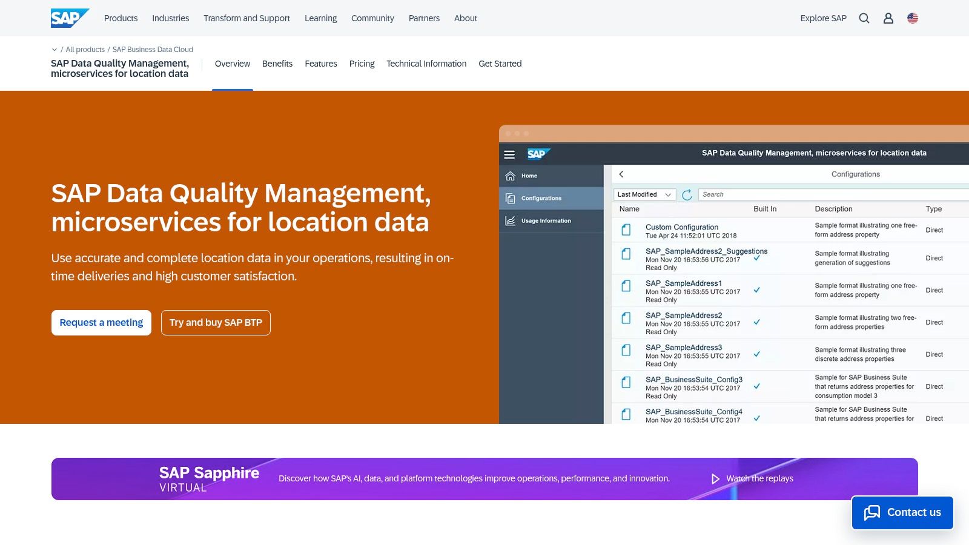
Task: Open the Learning menu
Action: (320, 18)
